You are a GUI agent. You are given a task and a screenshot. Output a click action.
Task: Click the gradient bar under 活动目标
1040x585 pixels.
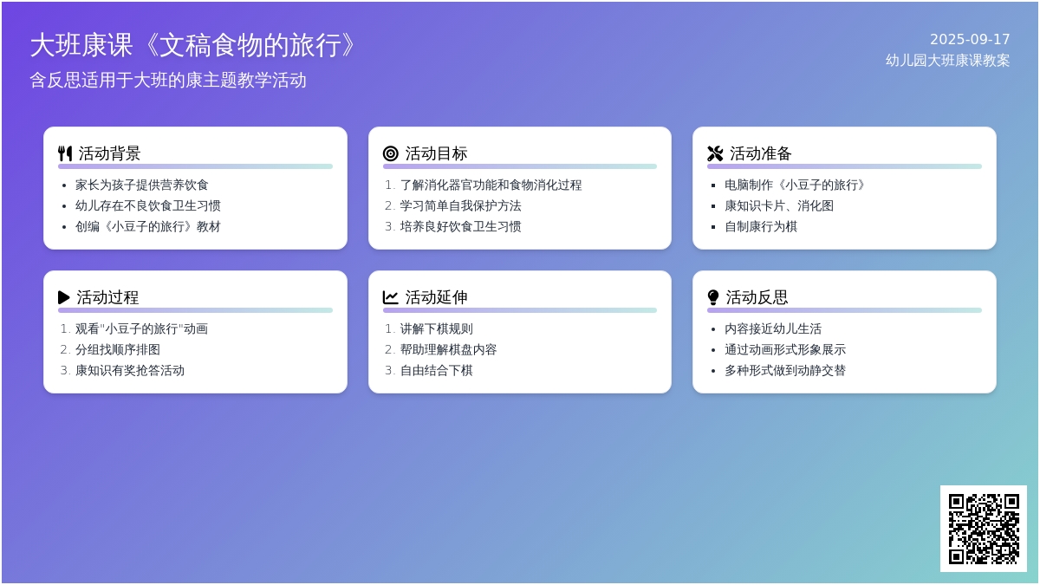coord(519,166)
